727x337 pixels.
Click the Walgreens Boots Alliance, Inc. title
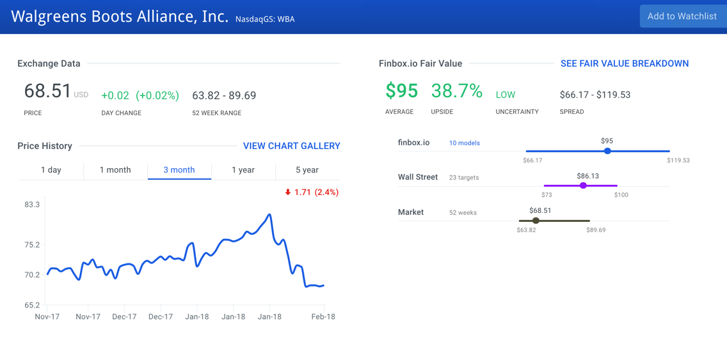pyautogui.click(x=120, y=17)
